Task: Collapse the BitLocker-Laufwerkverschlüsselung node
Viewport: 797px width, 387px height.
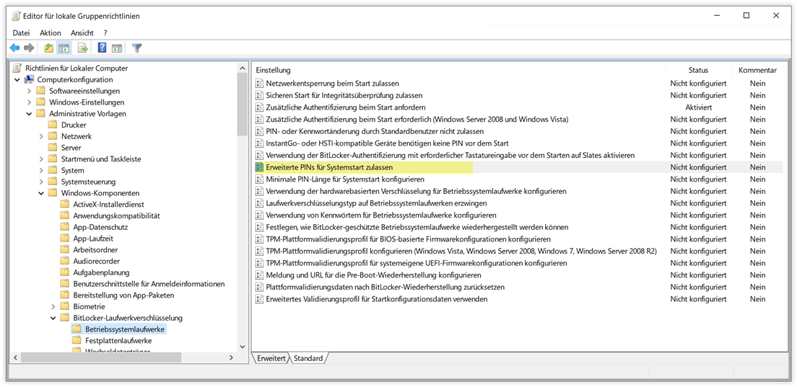Action: 53,318
